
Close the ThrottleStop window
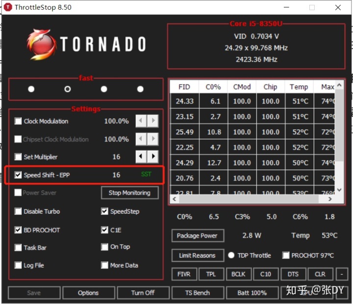pyautogui.click(x=338, y=7)
